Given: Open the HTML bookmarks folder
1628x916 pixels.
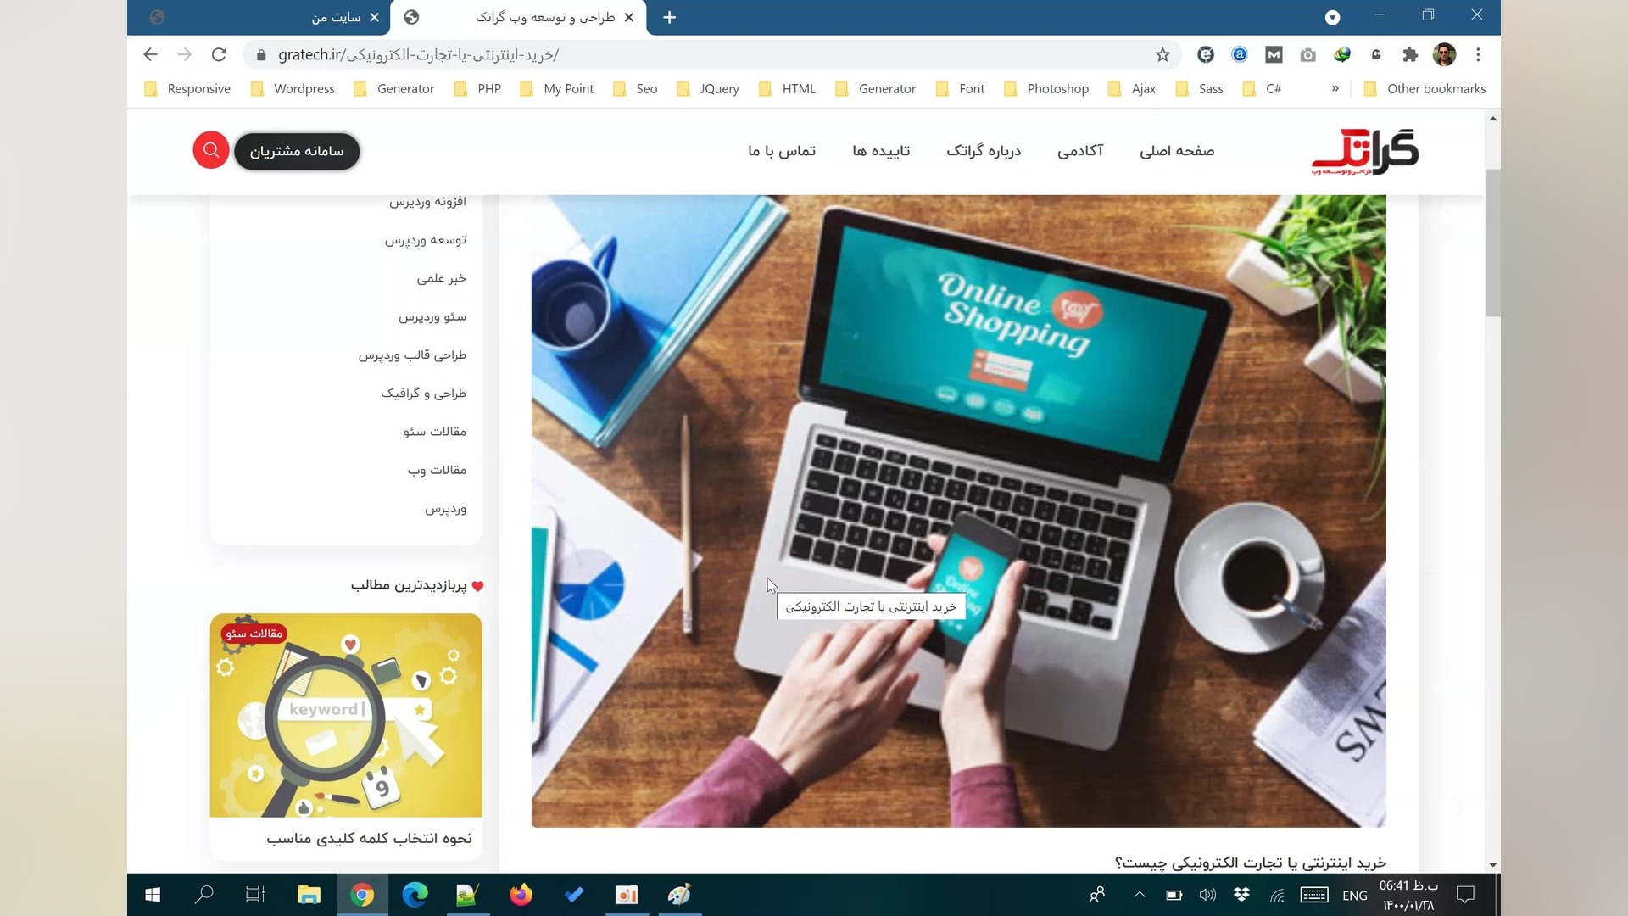Looking at the screenshot, I should (787, 89).
